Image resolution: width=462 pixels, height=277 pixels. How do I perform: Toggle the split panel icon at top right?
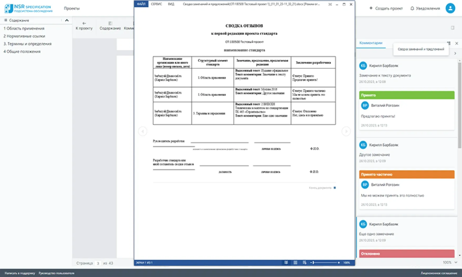coord(453,28)
